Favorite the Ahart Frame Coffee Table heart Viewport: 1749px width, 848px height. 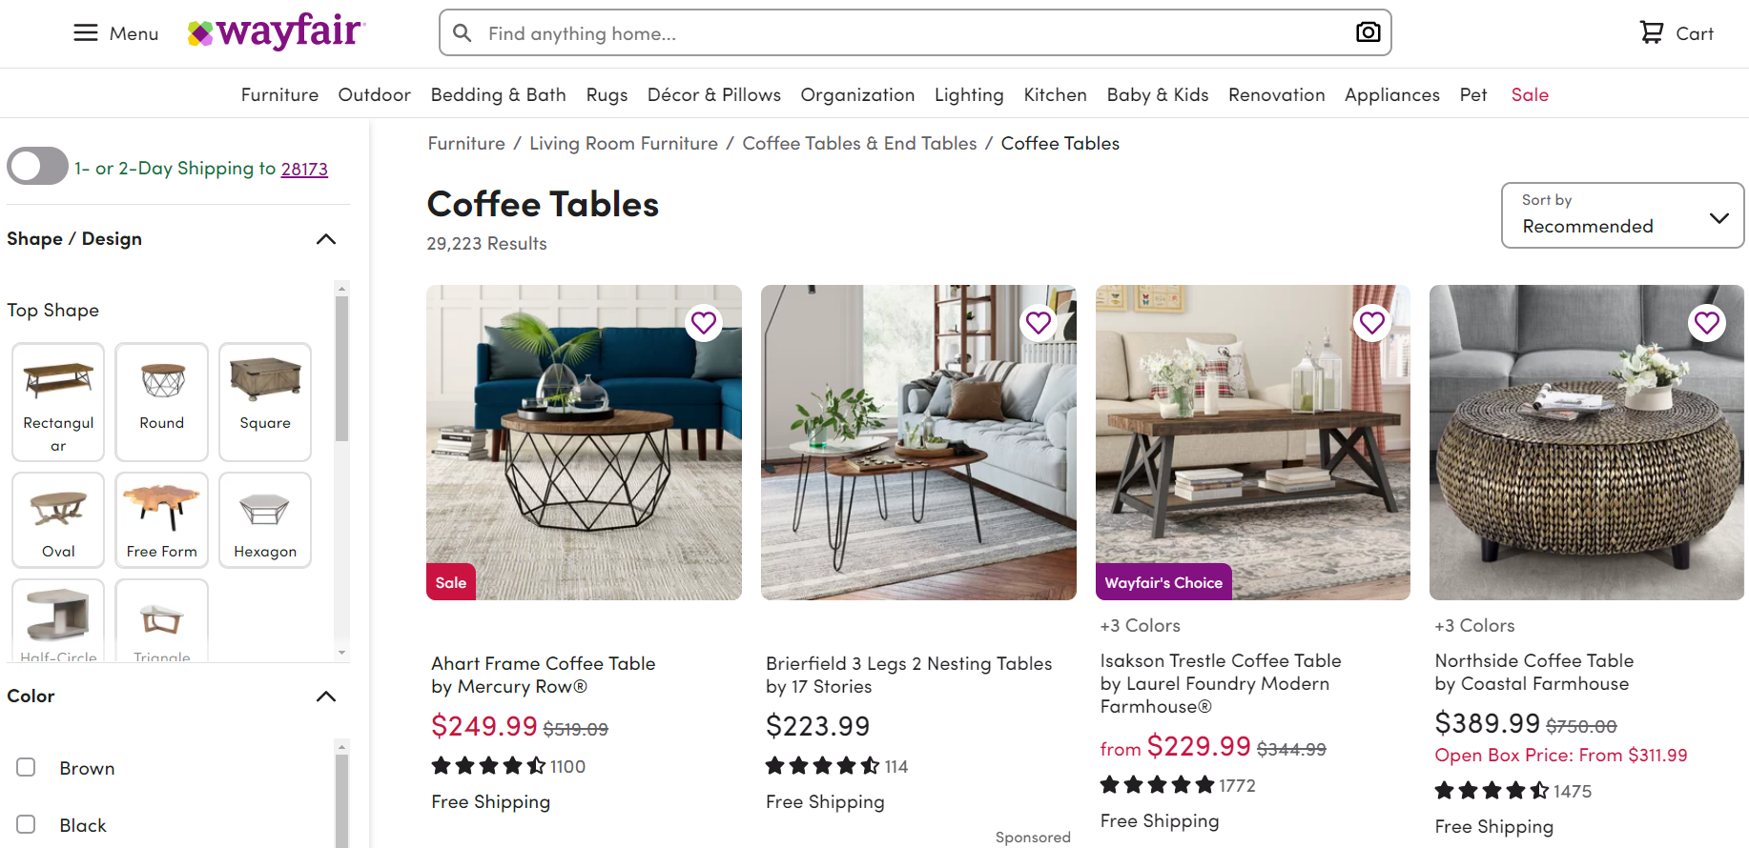(704, 323)
